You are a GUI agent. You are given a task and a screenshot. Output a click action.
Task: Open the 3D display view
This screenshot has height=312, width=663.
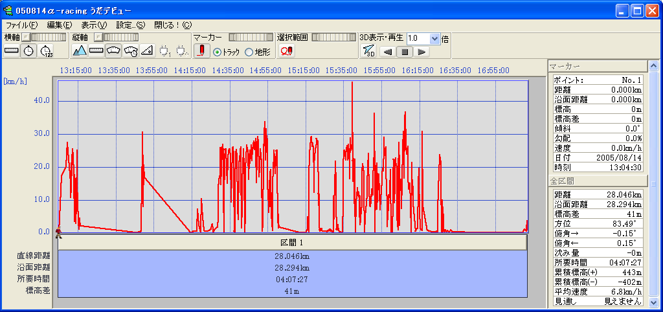(368, 51)
